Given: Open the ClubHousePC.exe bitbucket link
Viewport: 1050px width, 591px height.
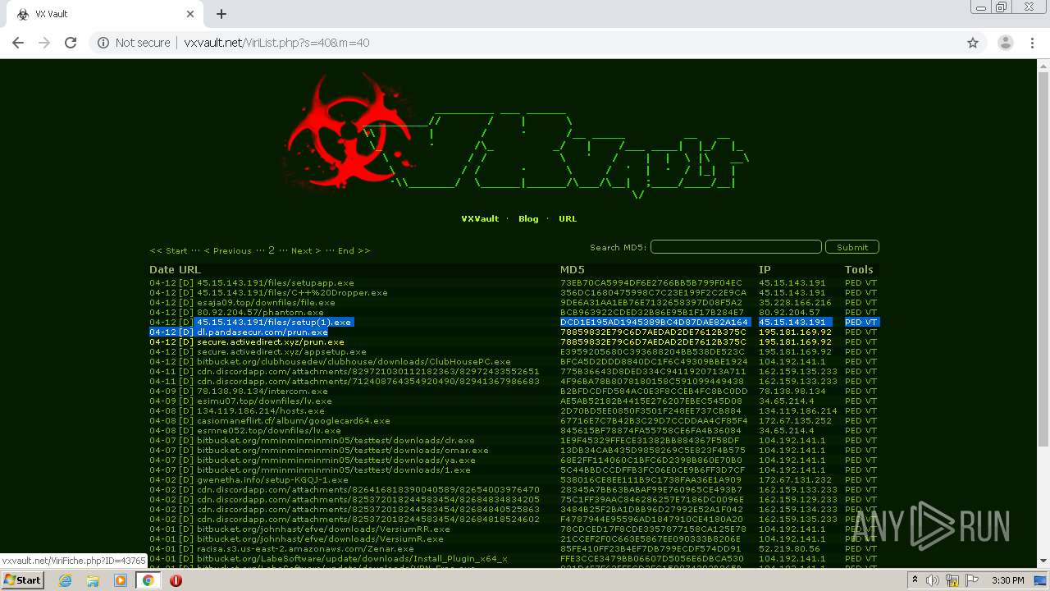Looking at the screenshot, I should (x=354, y=362).
